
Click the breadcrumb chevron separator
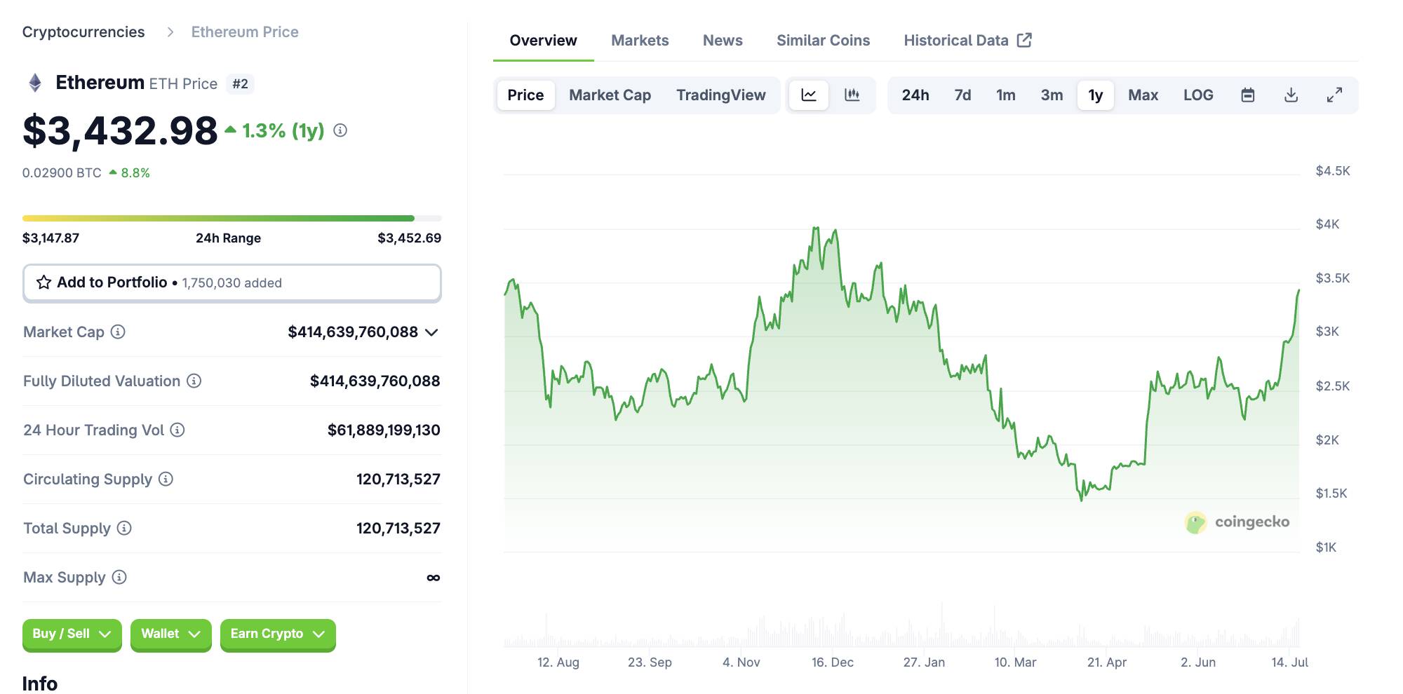coord(170,32)
